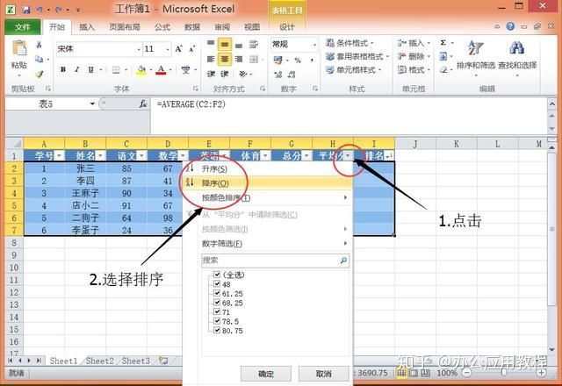
Task: Open 数字筛选(F) number filters submenu
Action: pyautogui.click(x=267, y=244)
